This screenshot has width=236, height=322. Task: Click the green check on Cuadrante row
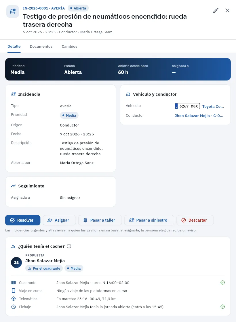pyautogui.click(x=223, y=283)
